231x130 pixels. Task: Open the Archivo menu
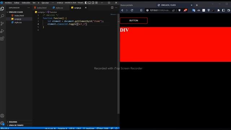coord(8,3)
